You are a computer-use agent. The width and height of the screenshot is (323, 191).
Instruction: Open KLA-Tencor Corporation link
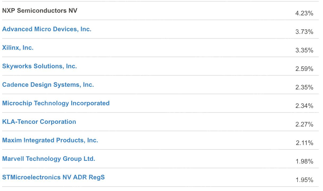[39, 122]
